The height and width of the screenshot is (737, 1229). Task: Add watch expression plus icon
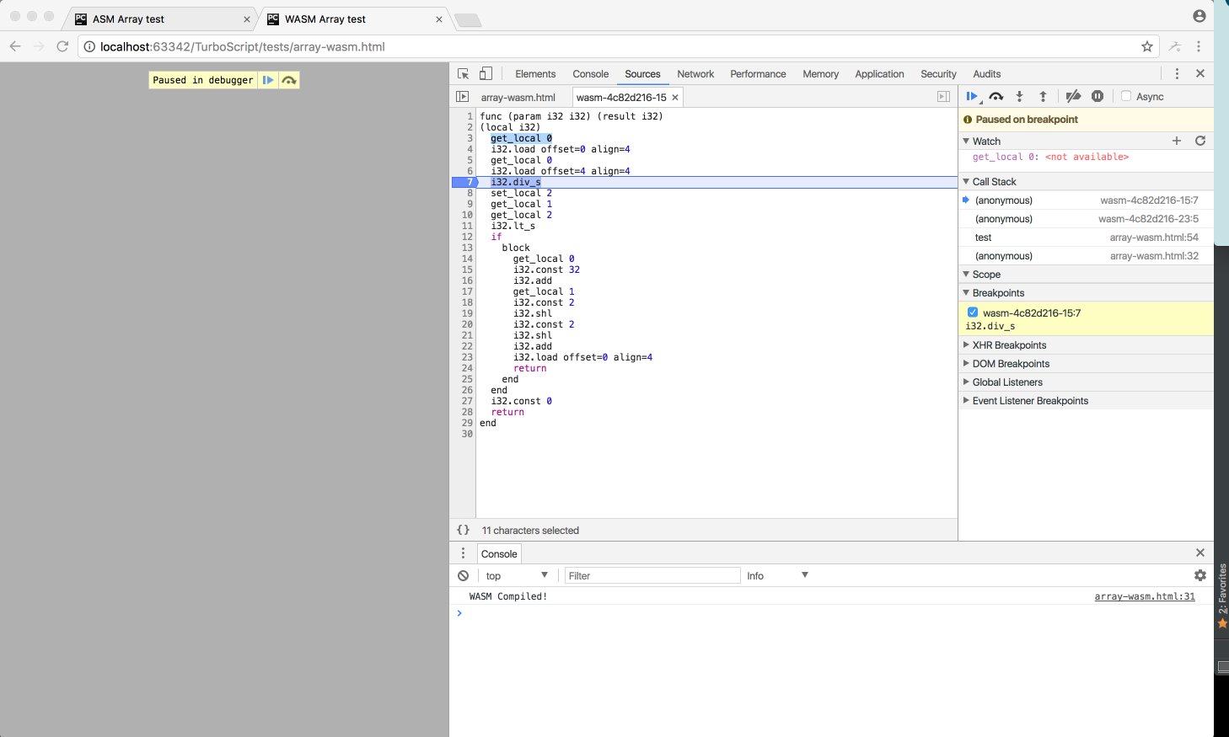1177,141
